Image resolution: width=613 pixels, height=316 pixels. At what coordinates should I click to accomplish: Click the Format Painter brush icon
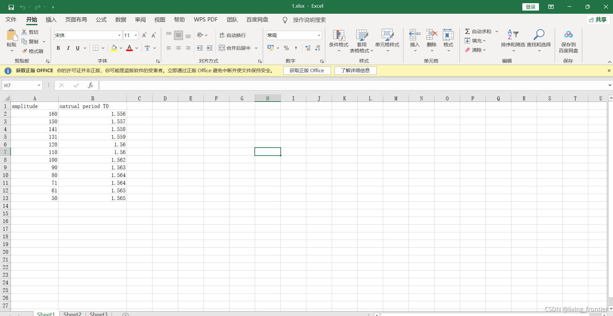click(24, 51)
